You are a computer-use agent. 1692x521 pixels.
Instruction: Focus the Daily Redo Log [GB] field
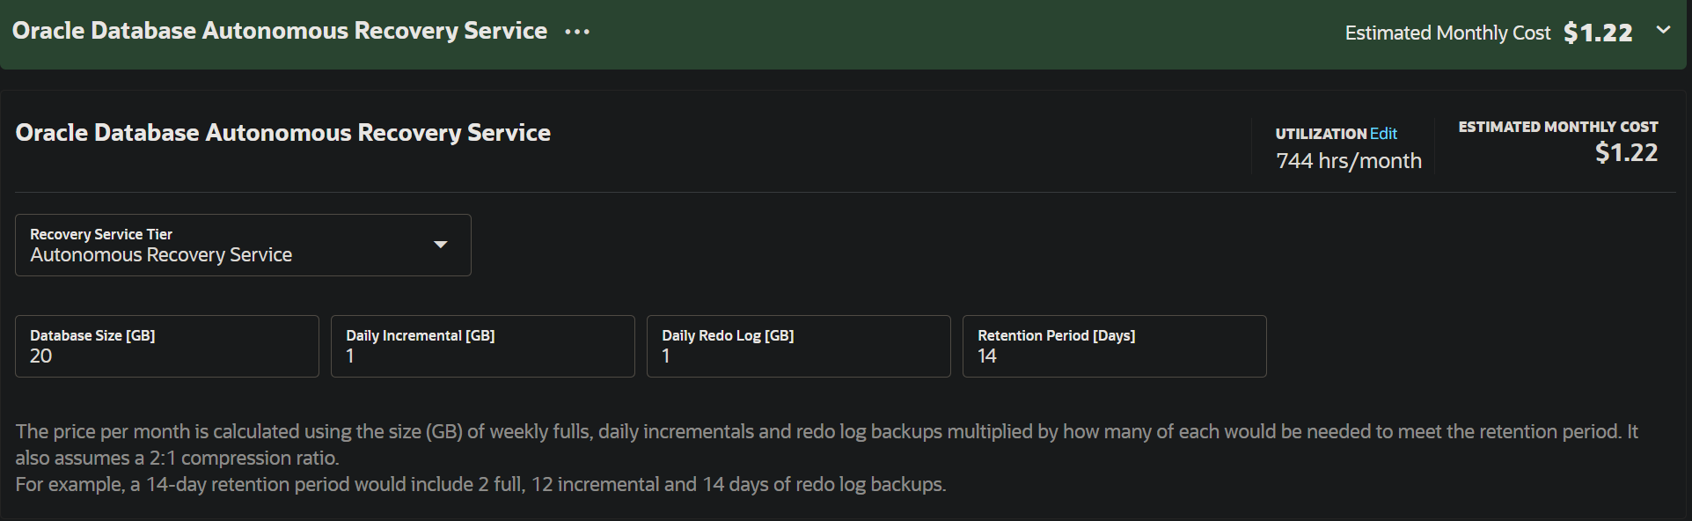[x=799, y=347]
